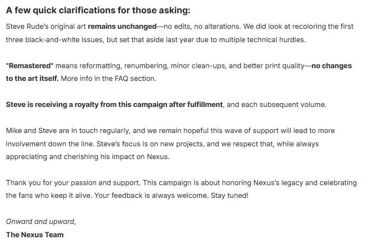369x245 pixels.
Task: Click the italic text 'Onward and upward,'
Action: click(x=41, y=222)
